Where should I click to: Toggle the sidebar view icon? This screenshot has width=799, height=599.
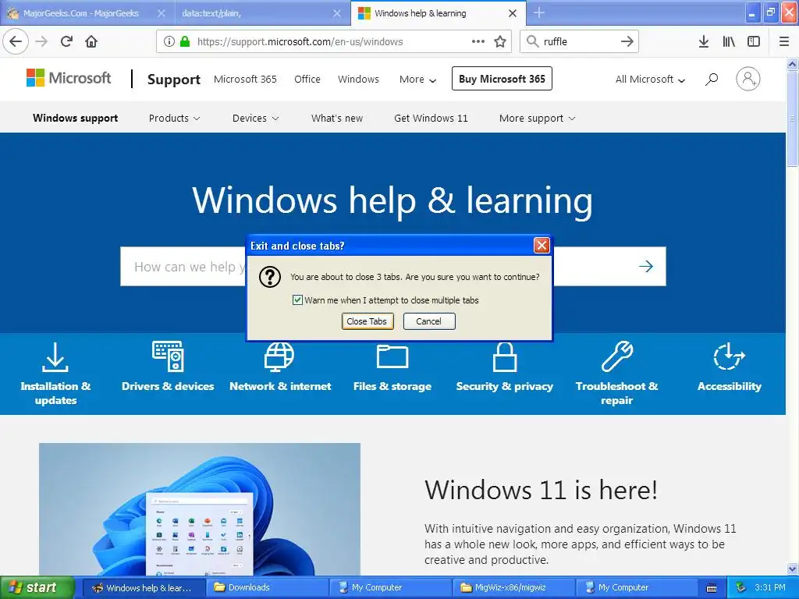point(754,41)
